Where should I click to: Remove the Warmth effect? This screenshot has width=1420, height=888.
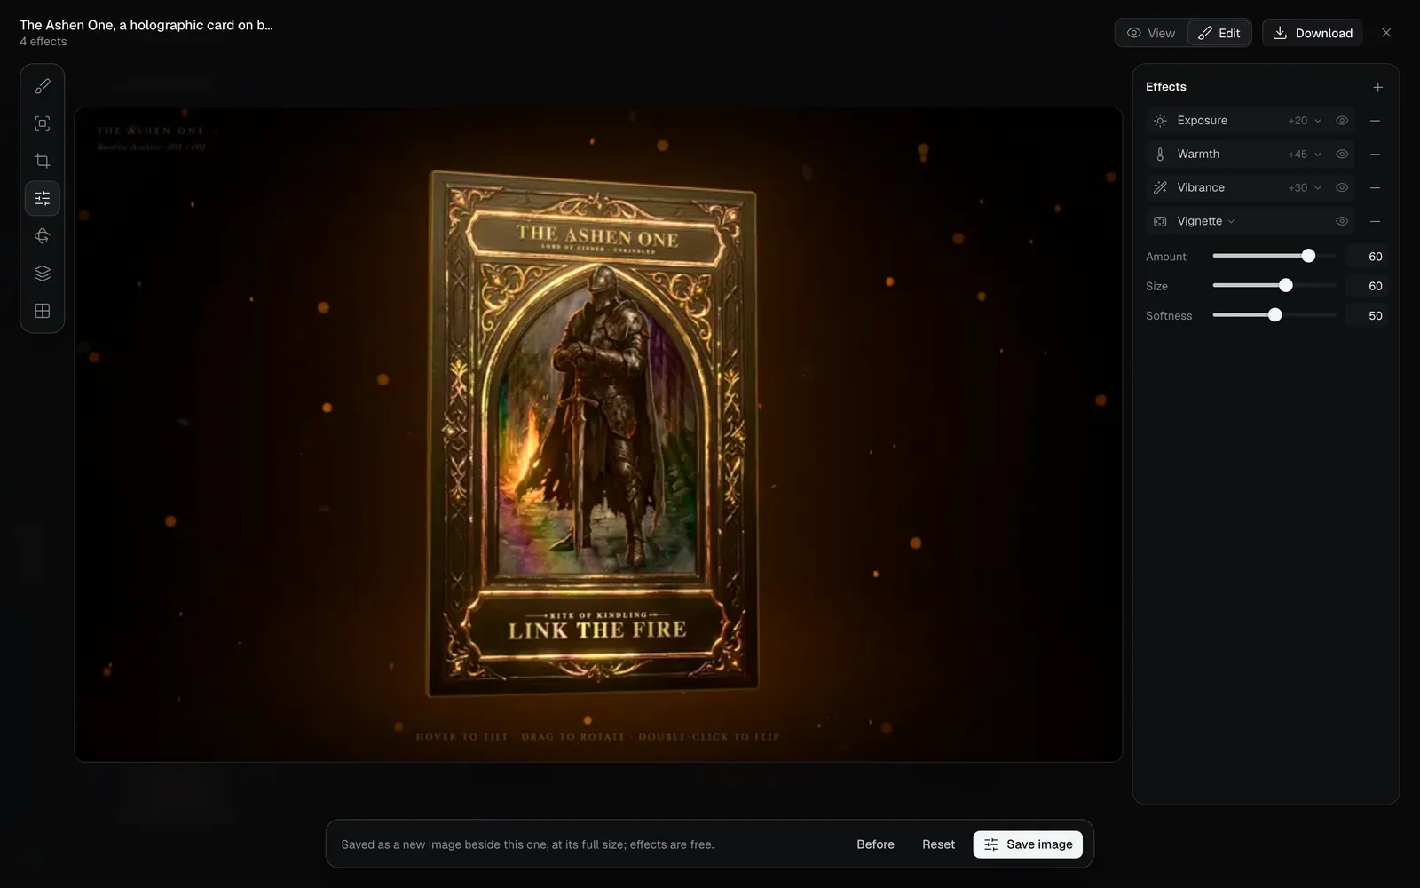(1375, 155)
